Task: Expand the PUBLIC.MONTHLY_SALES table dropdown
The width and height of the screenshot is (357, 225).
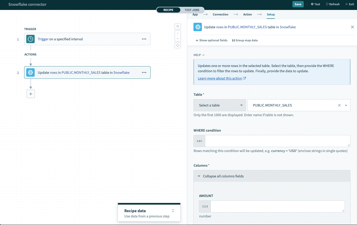Action: pos(346,105)
